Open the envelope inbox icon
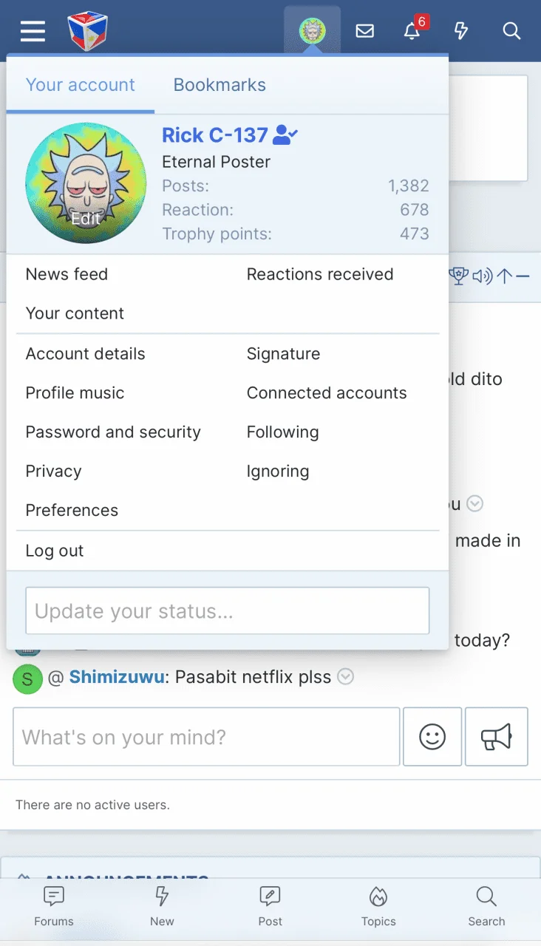 click(x=364, y=31)
